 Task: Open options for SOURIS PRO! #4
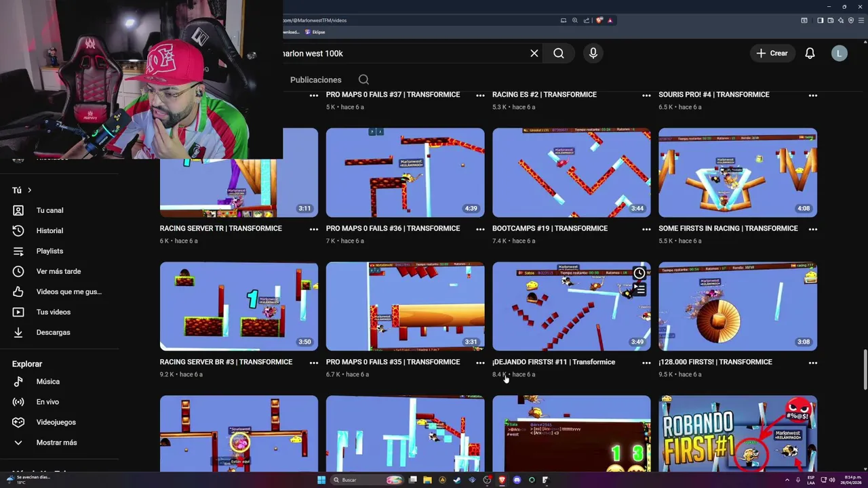tap(812, 96)
